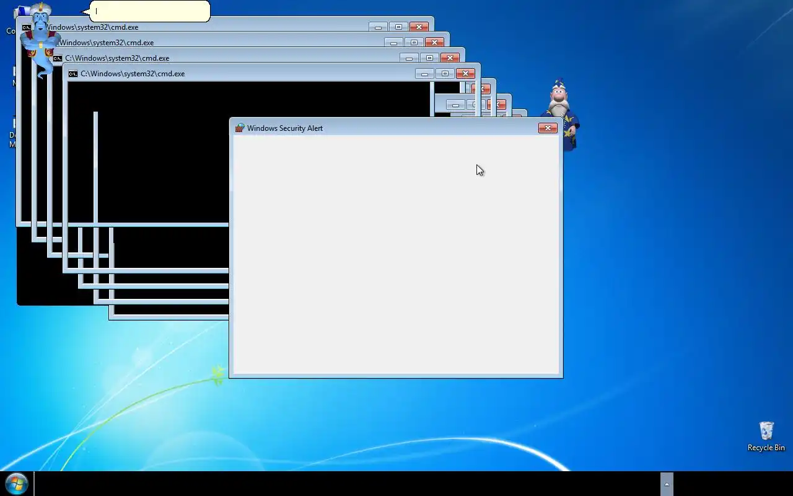Close the uppermost cmd.exe window
Image resolution: width=793 pixels, height=496 pixels.
[419, 27]
